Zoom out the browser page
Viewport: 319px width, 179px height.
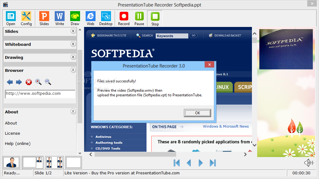point(48,82)
